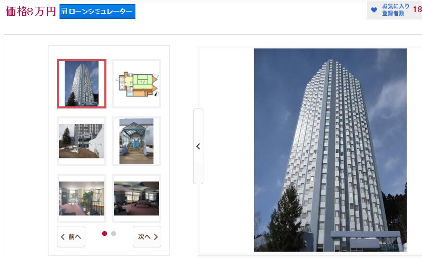The image size is (422, 258).
Task: Click the calculator icon on the loan button
Action: (64, 12)
